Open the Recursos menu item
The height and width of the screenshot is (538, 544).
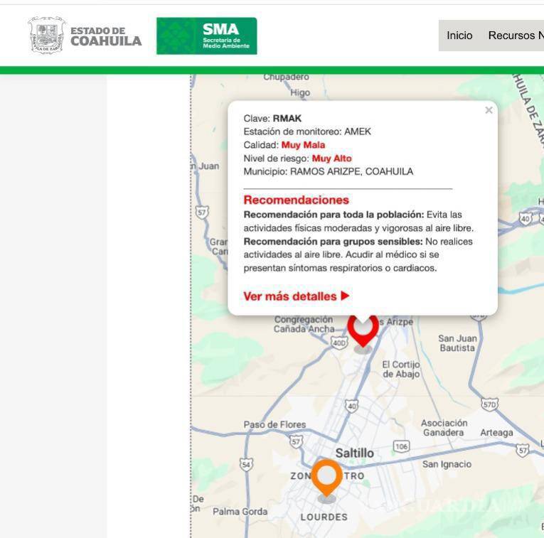click(516, 36)
